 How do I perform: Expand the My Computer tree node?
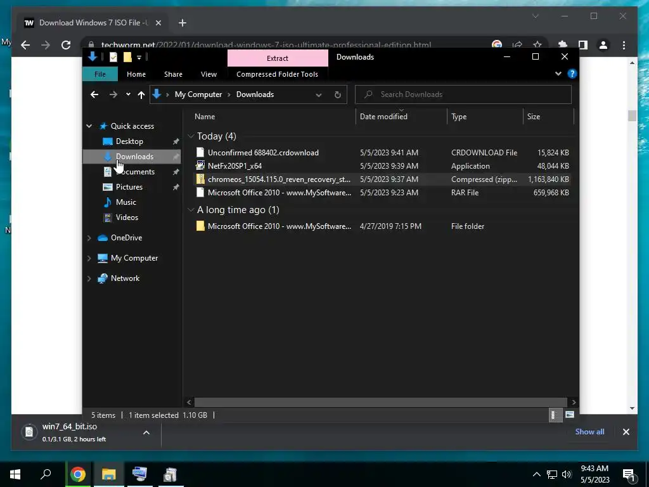coord(89,258)
